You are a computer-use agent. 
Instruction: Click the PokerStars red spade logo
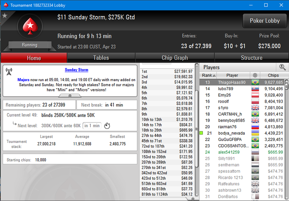pyautogui.click(x=30, y=26)
